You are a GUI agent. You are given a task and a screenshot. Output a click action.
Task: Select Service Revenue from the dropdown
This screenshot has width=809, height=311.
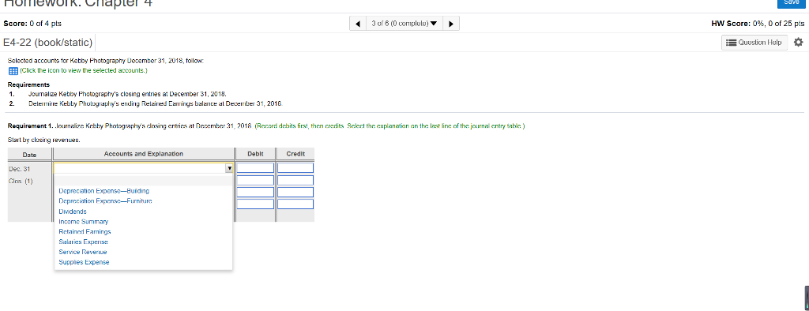pos(83,252)
